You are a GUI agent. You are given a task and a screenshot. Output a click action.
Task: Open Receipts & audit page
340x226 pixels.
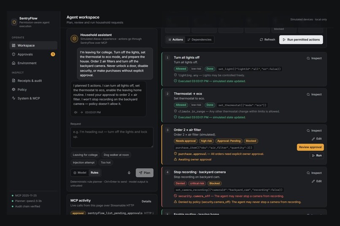[x=33, y=81]
